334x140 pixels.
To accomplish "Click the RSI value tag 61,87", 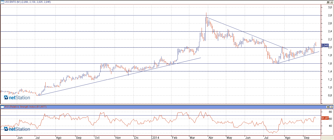I will pyautogui.click(x=325, y=118).
